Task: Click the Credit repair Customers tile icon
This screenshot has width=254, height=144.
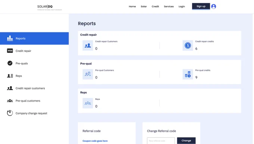Action: tap(88, 46)
